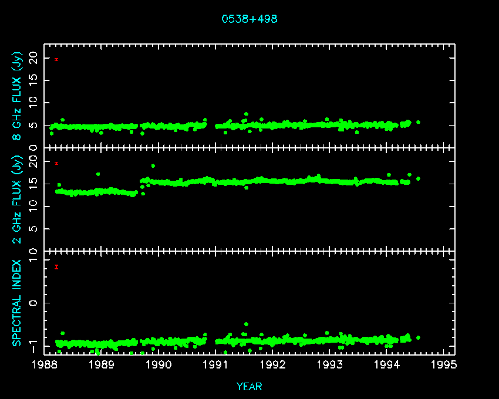The image size is (499, 399).
Task: Click the 1995 year tick label
Action: (443, 365)
